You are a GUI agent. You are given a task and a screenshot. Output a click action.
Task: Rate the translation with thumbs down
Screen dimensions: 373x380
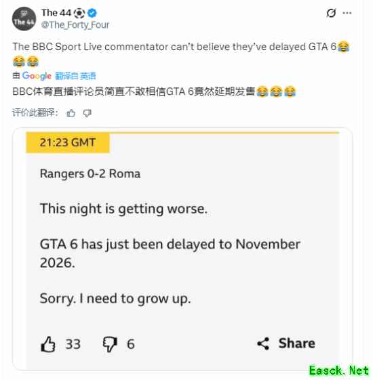point(87,113)
